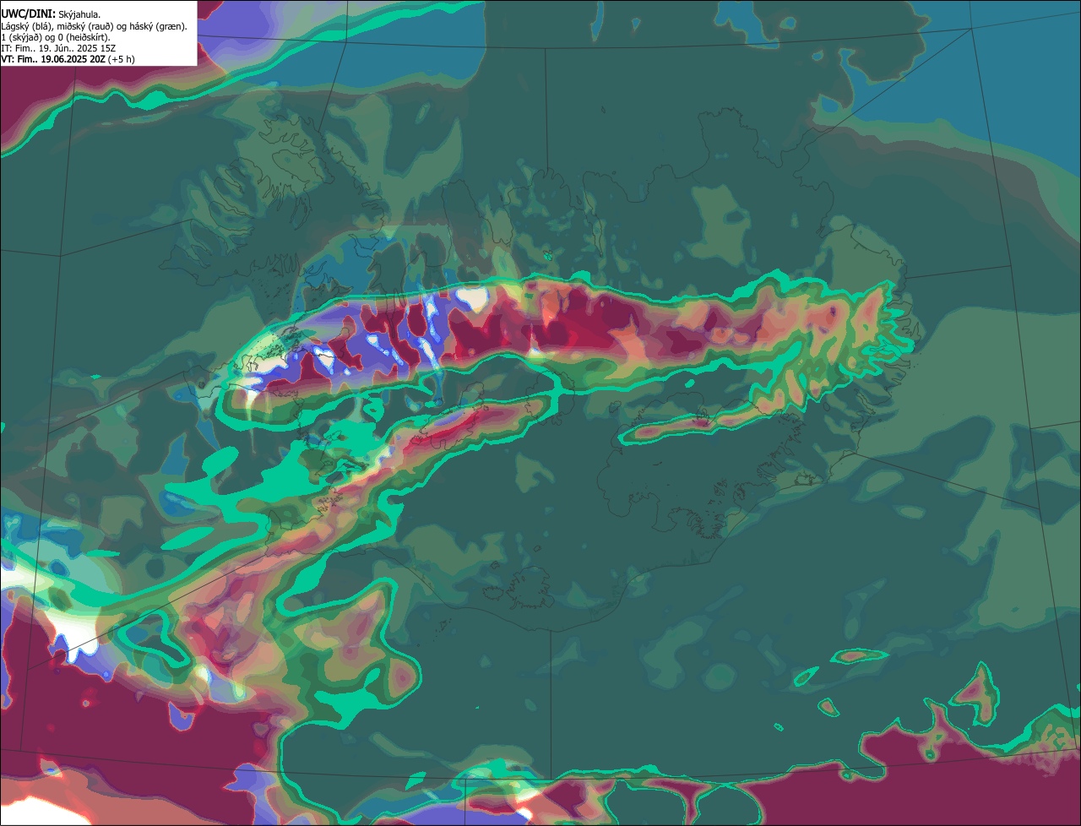Click the 'Lágský (blá), miðský (rauð)' legend line
The width and height of the screenshot is (1081, 826).
point(95,26)
